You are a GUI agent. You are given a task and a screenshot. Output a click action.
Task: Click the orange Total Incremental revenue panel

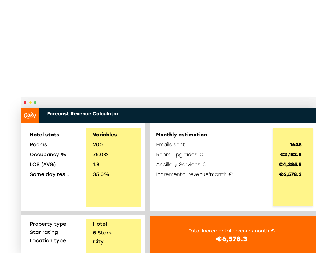(232, 235)
